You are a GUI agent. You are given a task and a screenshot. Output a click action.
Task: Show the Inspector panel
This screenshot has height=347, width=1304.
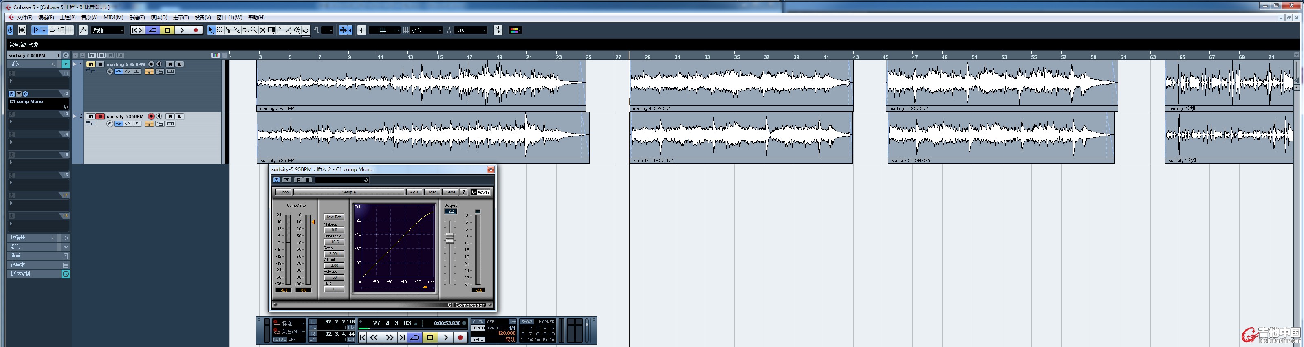coord(35,31)
